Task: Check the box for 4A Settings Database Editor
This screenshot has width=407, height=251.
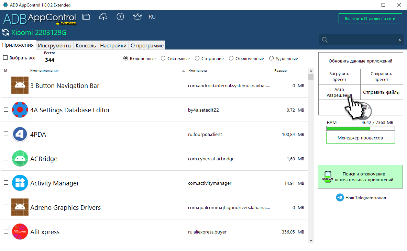Action: click(6, 110)
